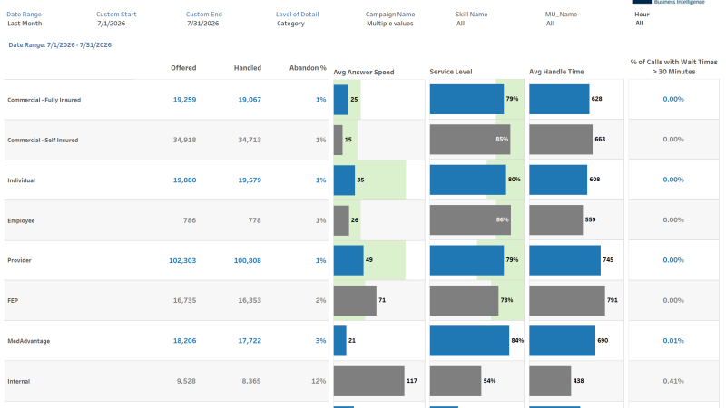The image size is (726, 408).
Task: Click the FEP Abandon value 2%
Action: [x=320, y=300]
